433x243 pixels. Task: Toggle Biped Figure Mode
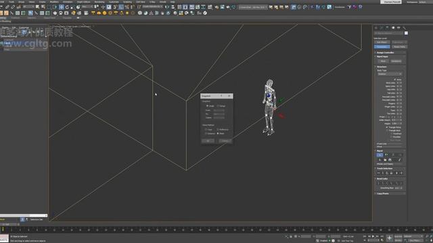pyautogui.click(x=380, y=155)
